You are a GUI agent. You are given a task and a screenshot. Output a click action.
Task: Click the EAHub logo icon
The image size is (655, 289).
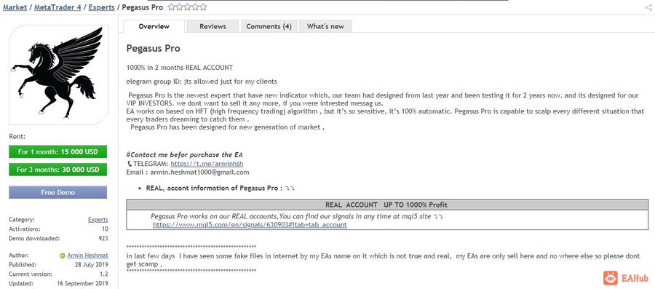coord(611,278)
